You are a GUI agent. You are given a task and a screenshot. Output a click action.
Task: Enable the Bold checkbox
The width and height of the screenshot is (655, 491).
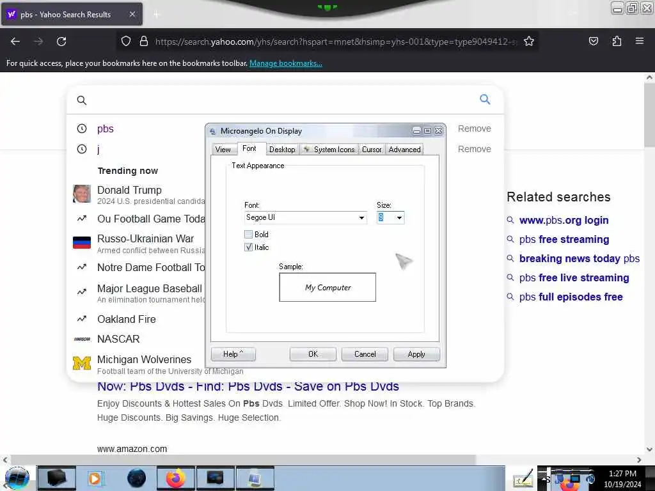click(x=249, y=234)
